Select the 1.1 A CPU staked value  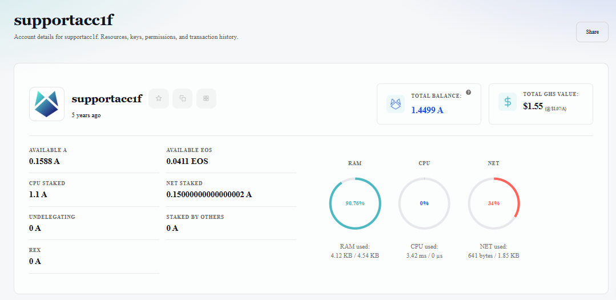[x=38, y=194]
